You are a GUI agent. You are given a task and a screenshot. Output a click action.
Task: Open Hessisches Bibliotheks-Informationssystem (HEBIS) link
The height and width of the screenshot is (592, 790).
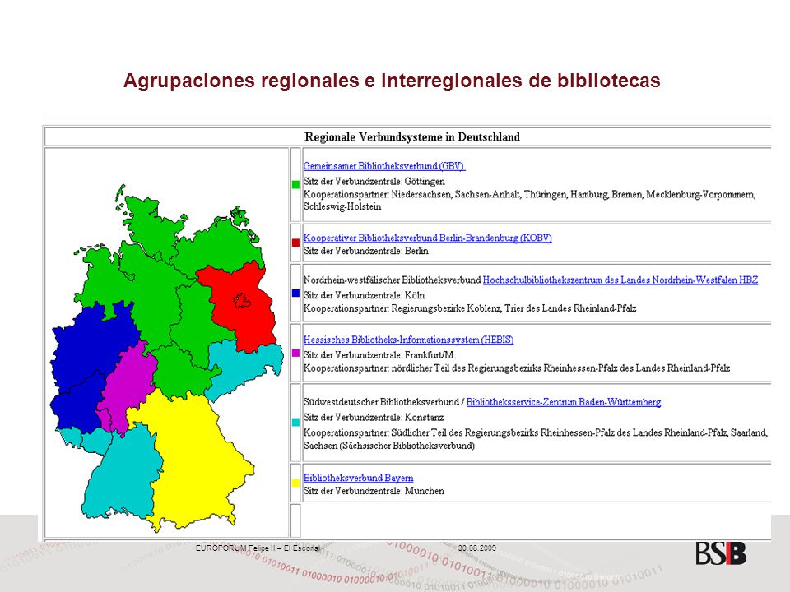click(408, 340)
